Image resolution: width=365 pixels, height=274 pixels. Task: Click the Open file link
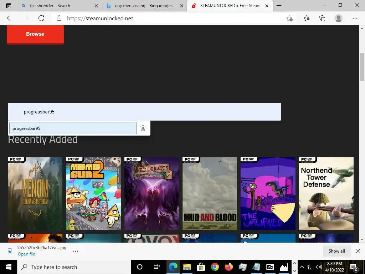(26, 254)
